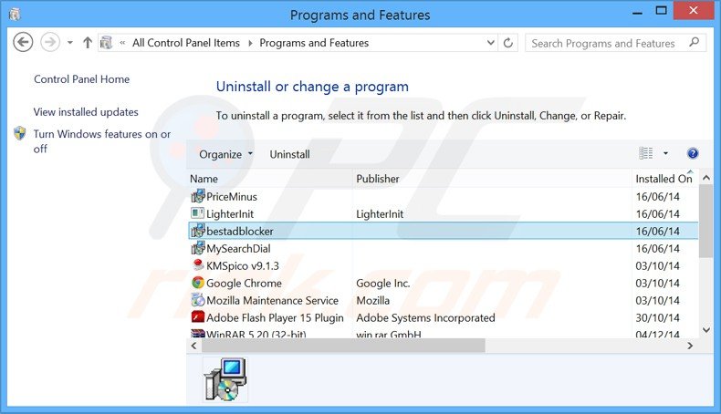Click the installer icon in details pane
Screen dimensions: 721x414
click(x=225, y=379)
